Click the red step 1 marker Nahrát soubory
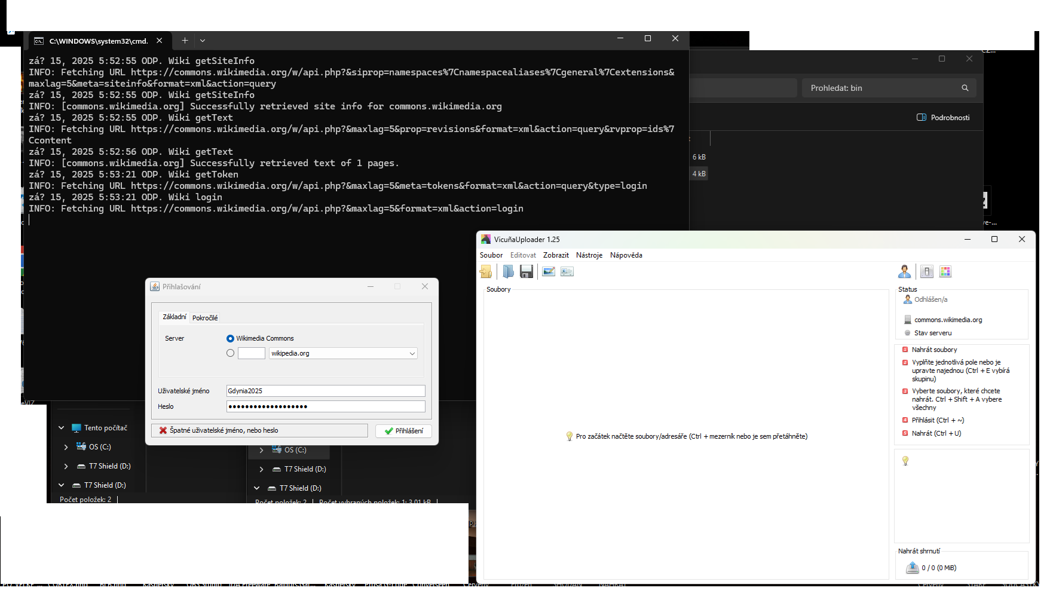Viewport: 1047px width, 609px height. 905,350
